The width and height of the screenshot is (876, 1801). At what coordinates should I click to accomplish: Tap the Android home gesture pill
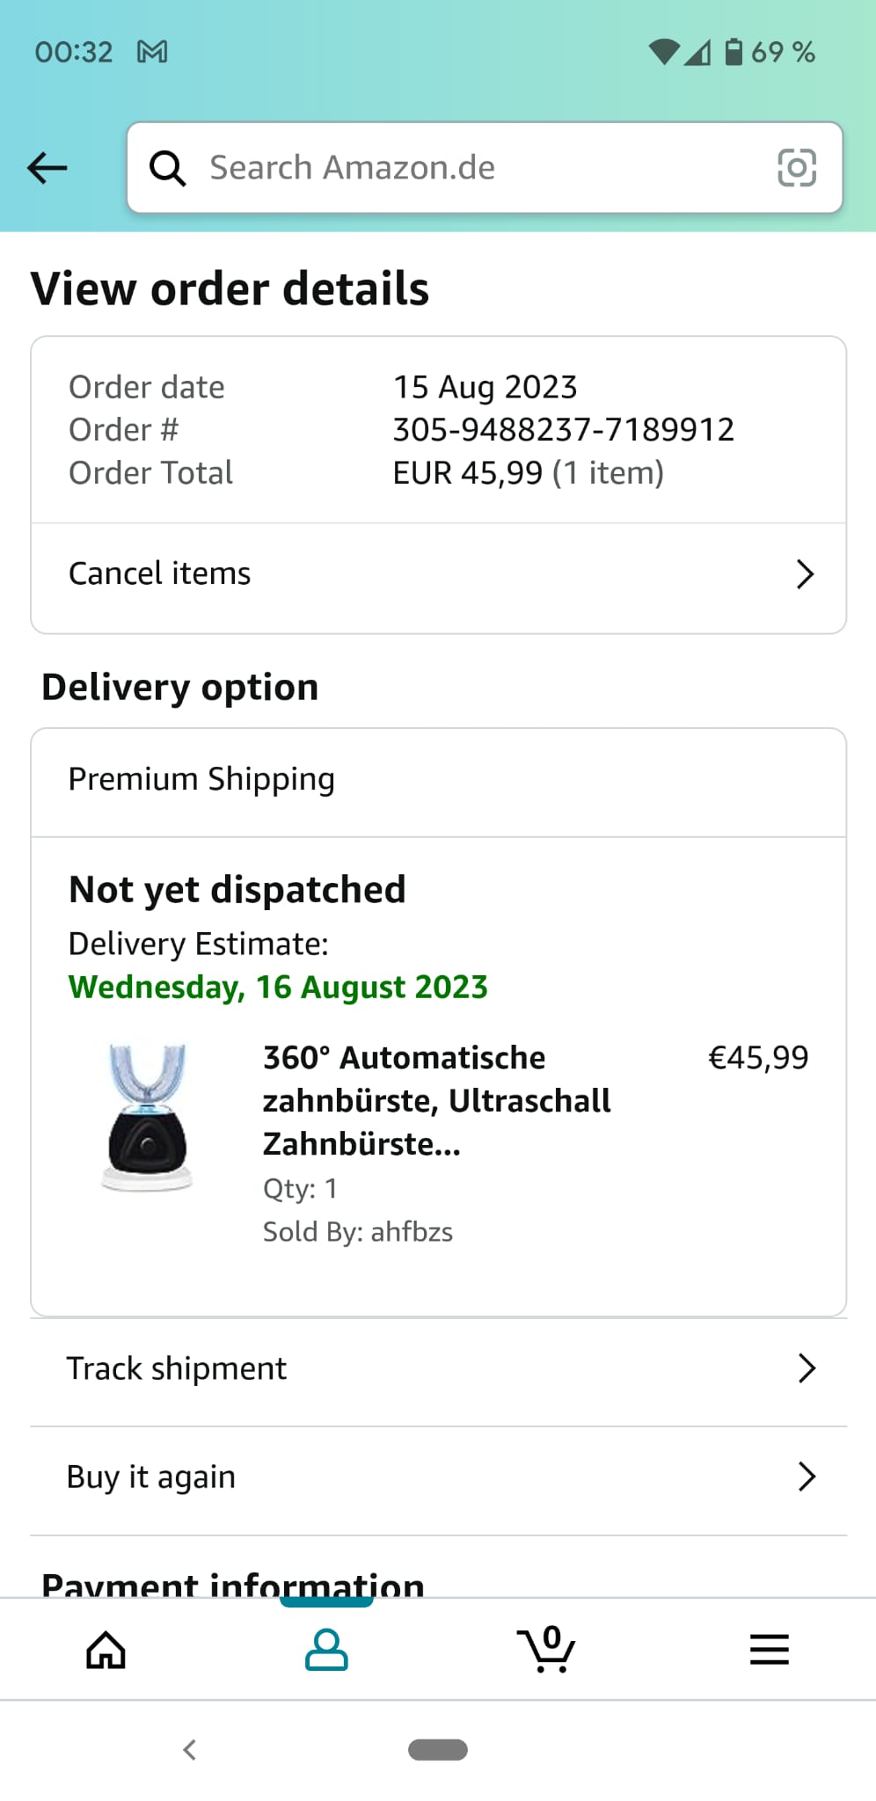[x=438, y=1750]
